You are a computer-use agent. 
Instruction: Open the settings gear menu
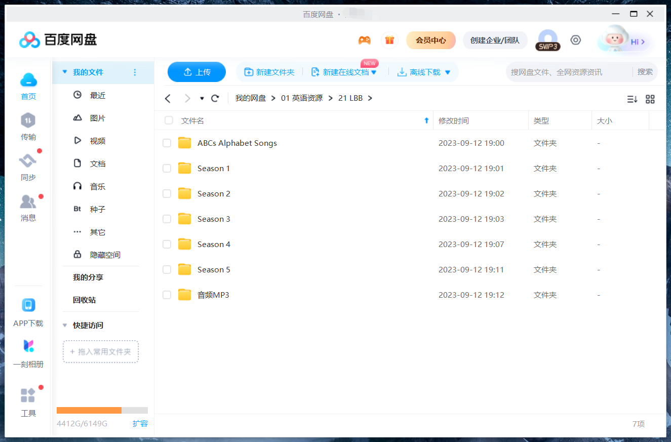[575, 39]
